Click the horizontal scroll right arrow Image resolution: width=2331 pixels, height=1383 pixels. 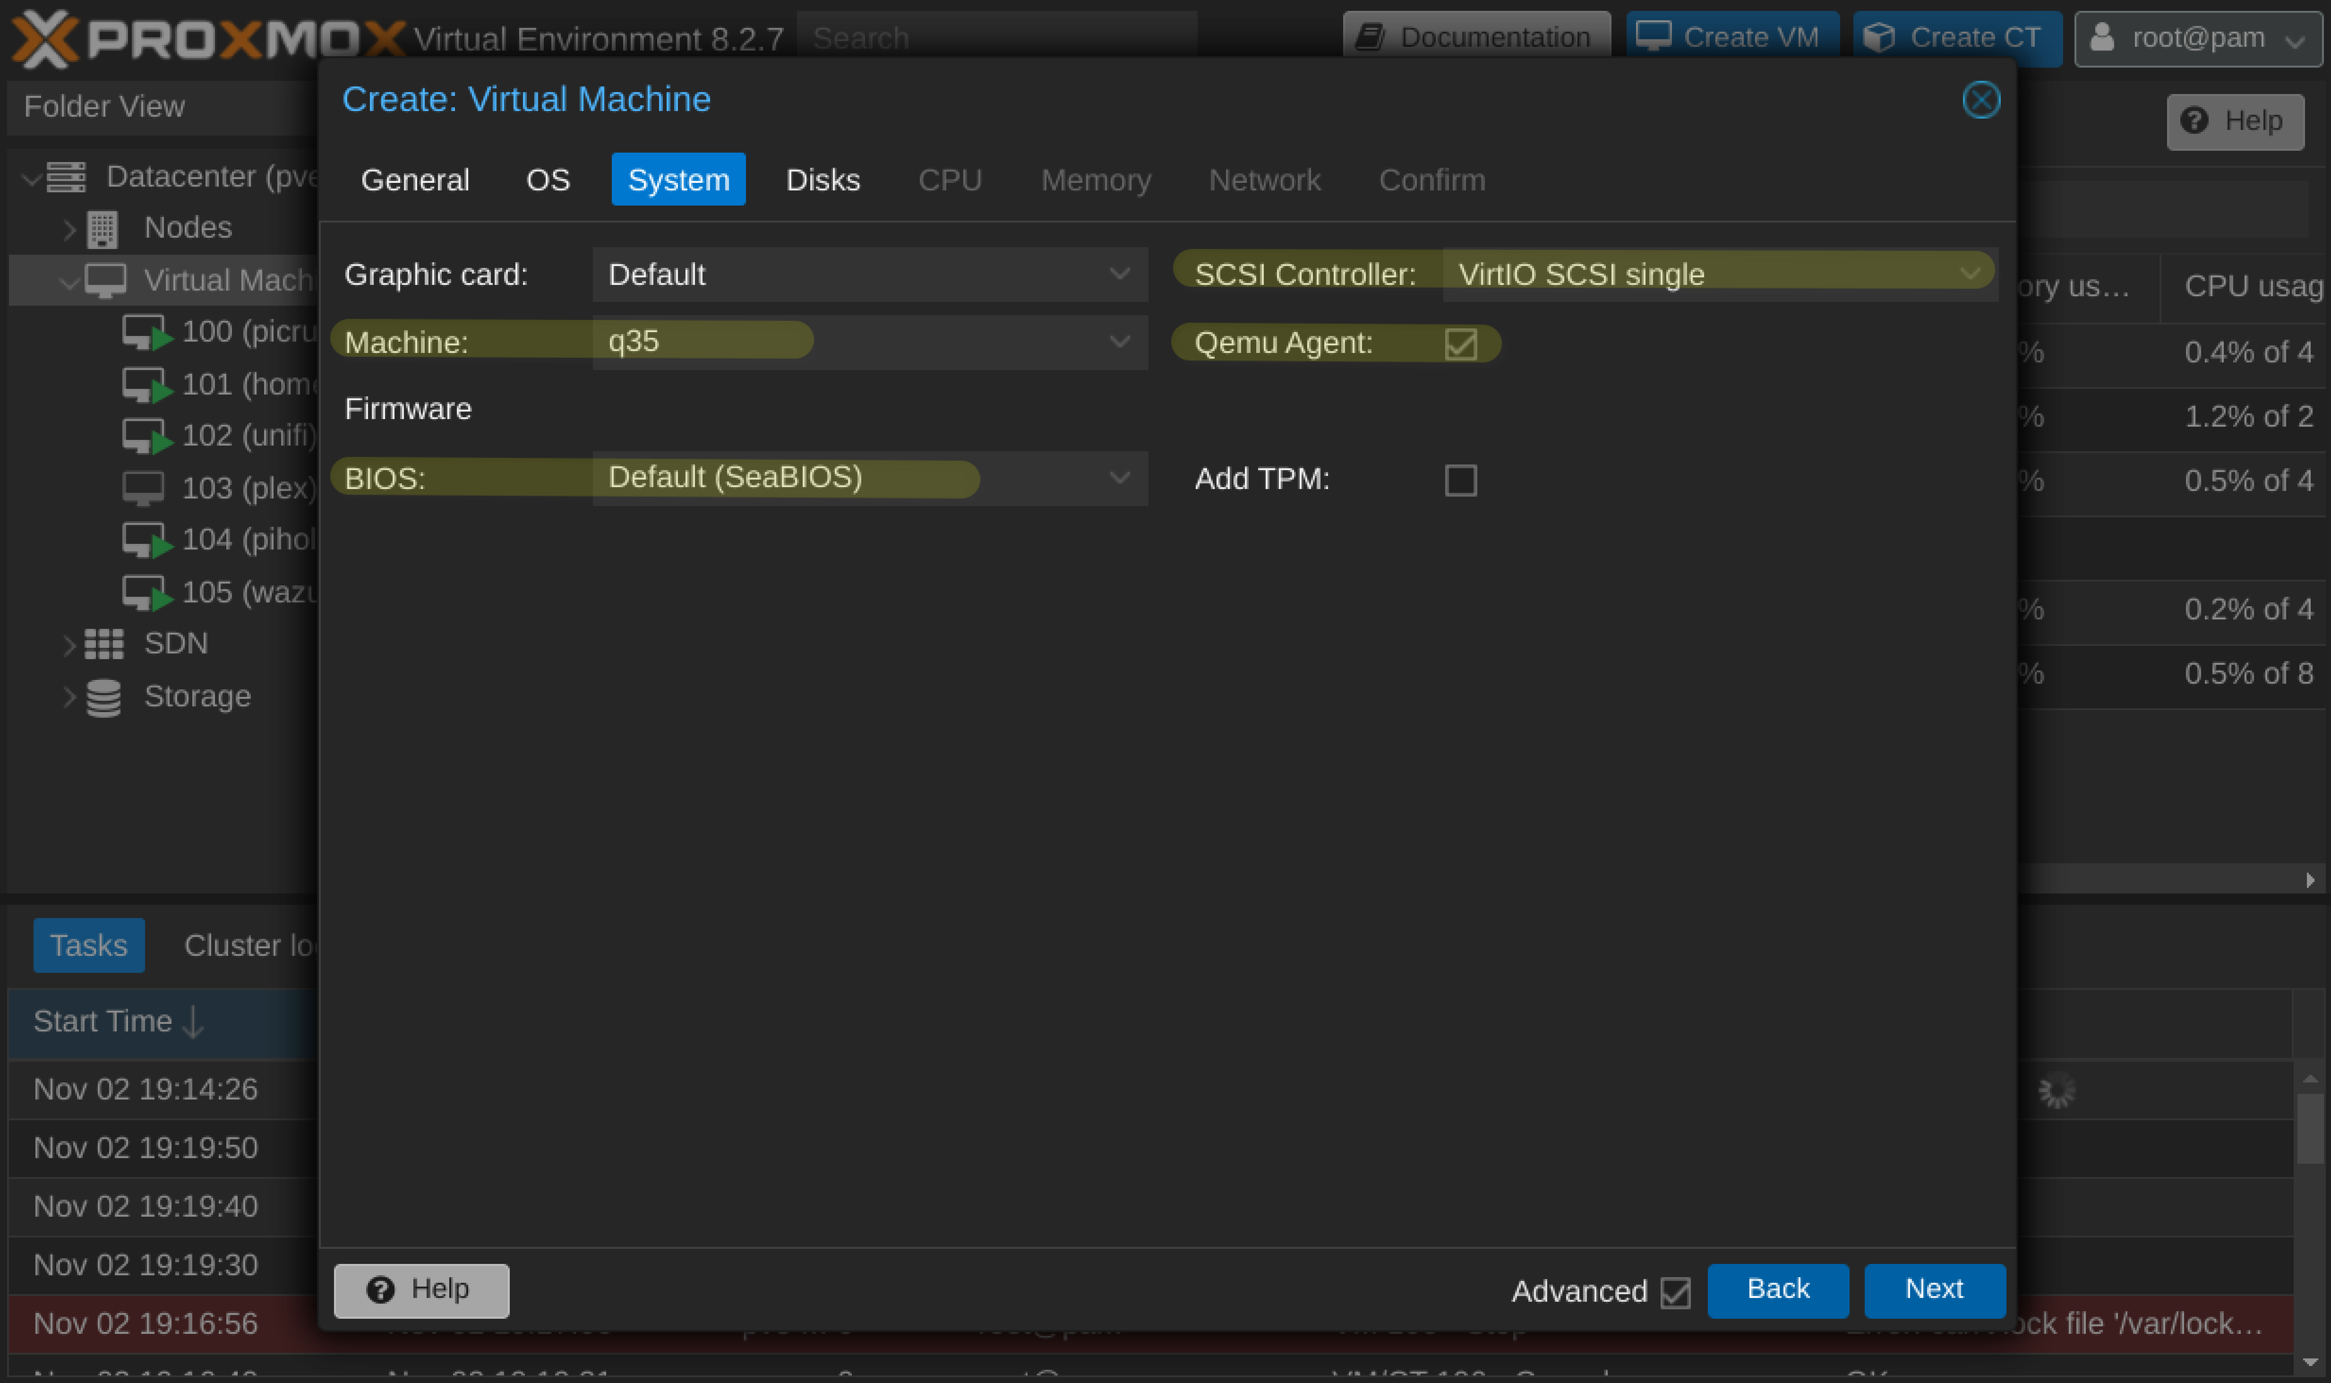pos(2311,880)
